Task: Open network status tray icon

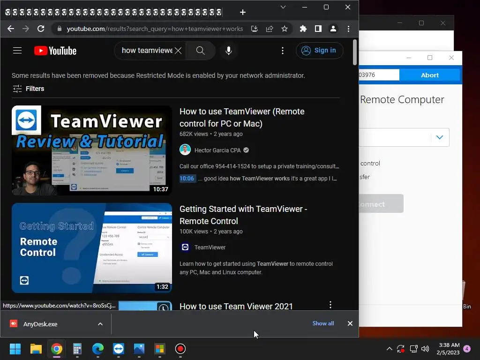Action: (x=413, y=349)
